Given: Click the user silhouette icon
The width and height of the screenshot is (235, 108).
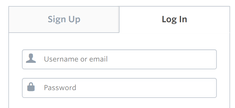Looking at the screenshot, I should click(x=31, y=58).
